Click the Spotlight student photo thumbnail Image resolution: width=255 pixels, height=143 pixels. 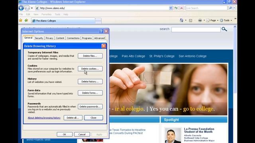(x=173, y=135)
